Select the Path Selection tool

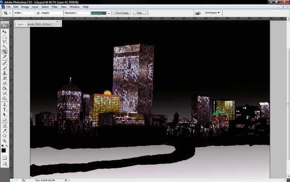(x=4, y=115)
